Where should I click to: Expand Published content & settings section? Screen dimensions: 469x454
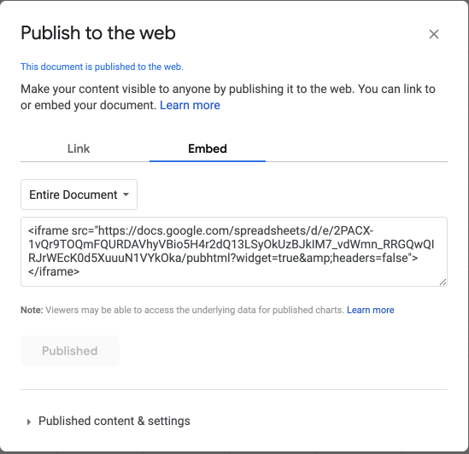point(108,421)
